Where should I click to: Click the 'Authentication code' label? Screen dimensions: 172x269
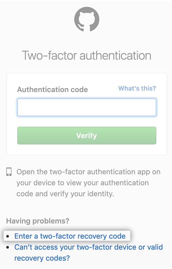tap(52, 89)
